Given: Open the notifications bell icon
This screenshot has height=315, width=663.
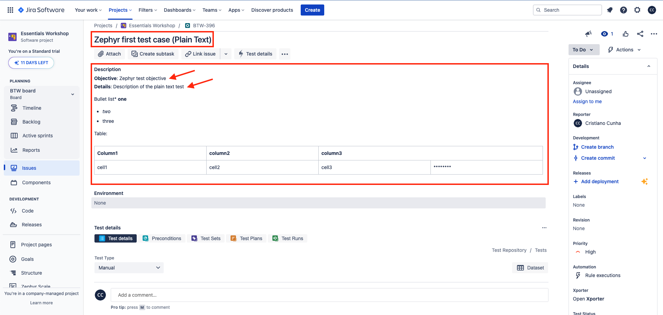Looking at the screenshot, I should pos(610,10).
